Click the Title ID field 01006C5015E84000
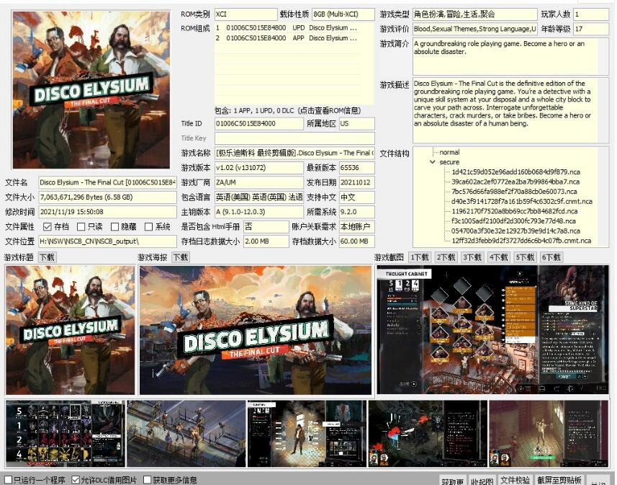This screenshot has height=485, width=617. (x=259, y=124)
